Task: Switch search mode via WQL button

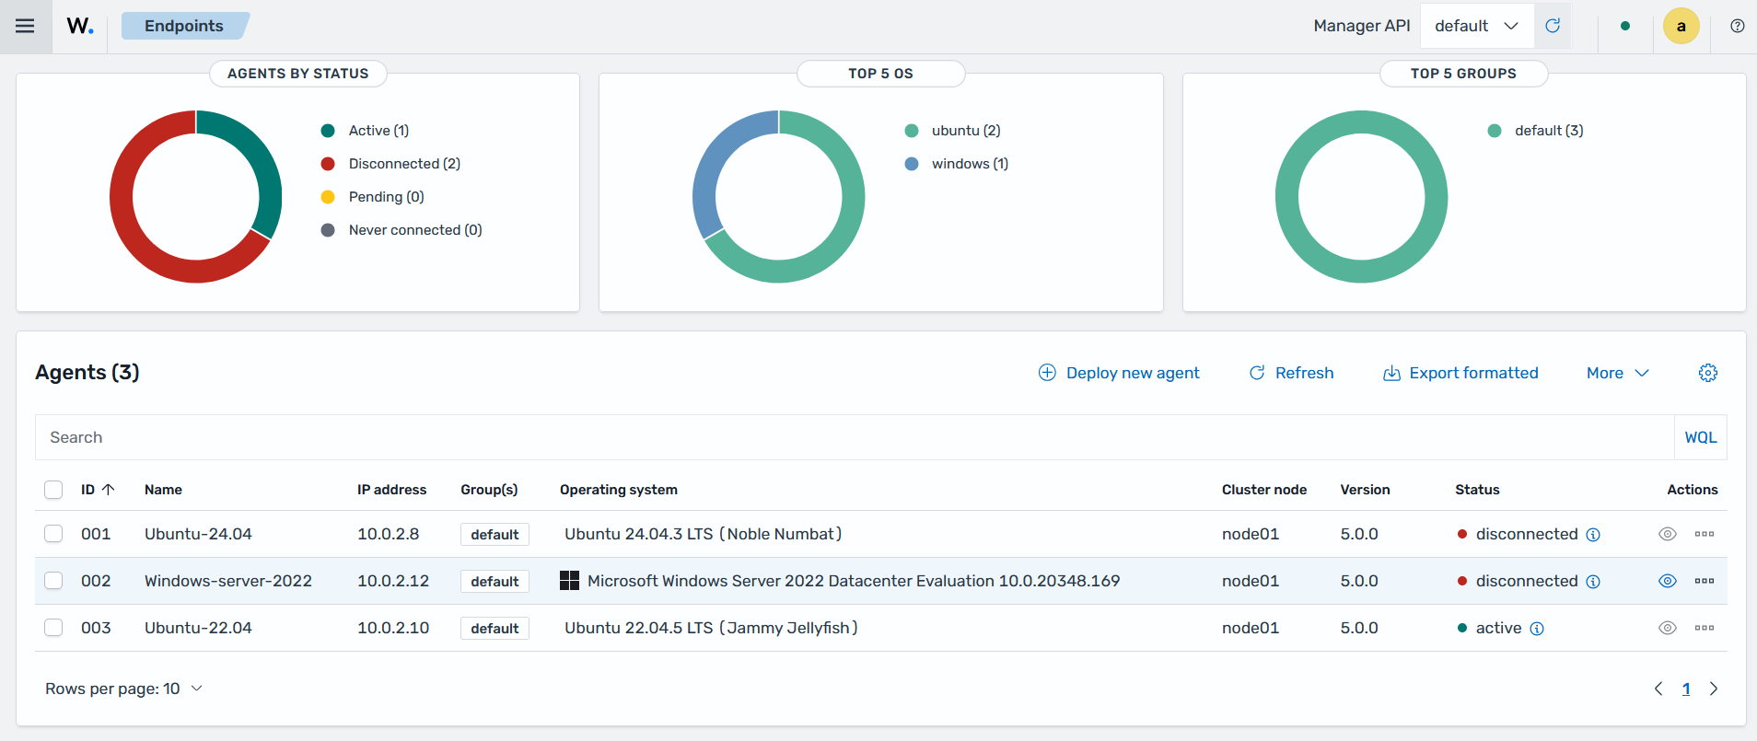Action: point(1700,437)
